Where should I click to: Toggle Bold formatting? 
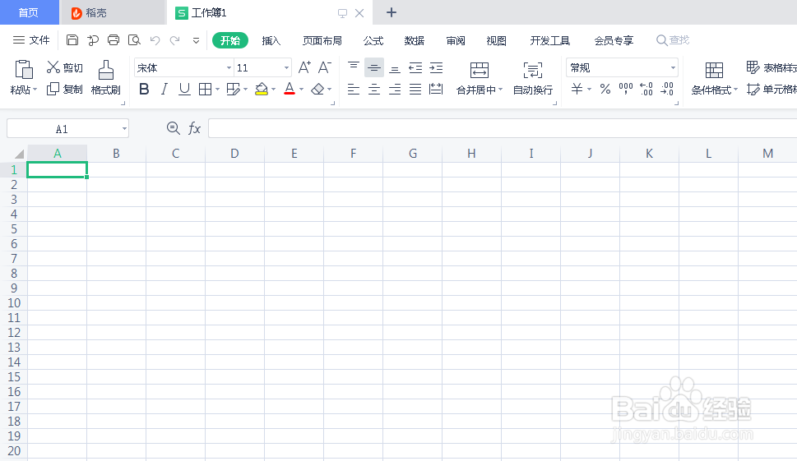(144, 90)
